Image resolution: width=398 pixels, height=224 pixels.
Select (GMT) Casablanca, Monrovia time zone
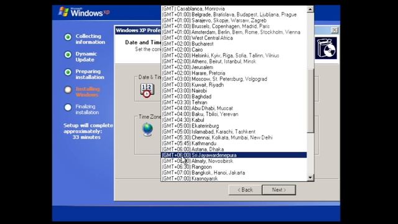pos(234,9)
